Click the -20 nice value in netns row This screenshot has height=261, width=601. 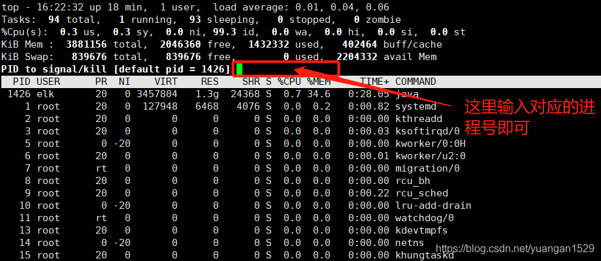click(x=122, y=243)
